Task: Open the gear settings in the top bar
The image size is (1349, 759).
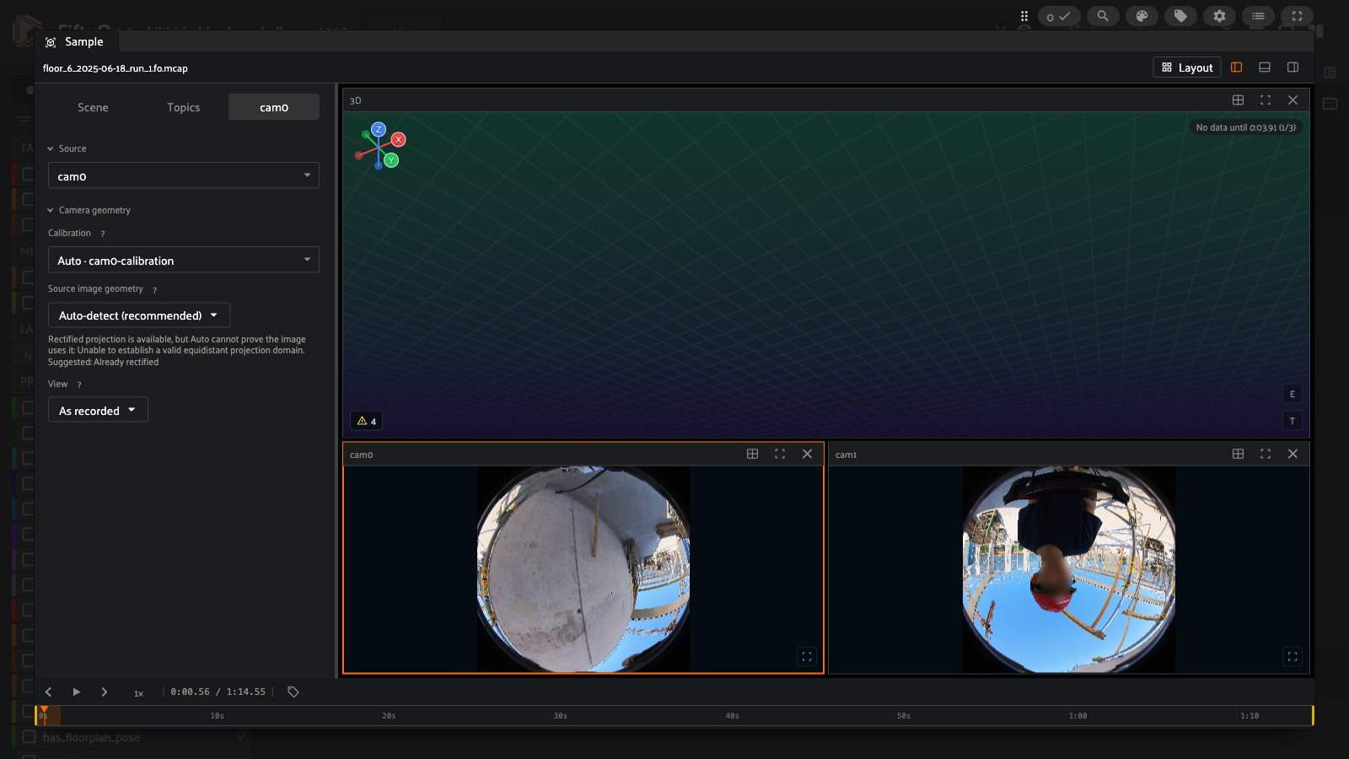Action: coord(1219,16)
